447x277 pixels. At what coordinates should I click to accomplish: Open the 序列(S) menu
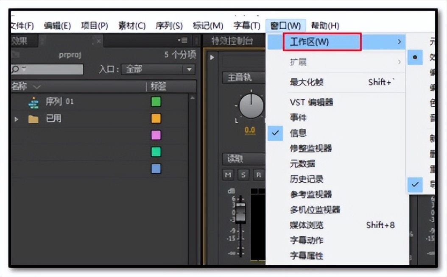pos(169,25)
